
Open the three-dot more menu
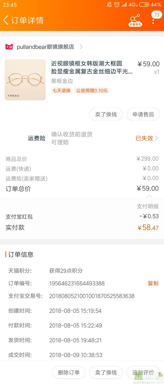tap(153, 21)
